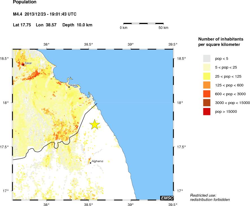This screenshot has height=206, width=250.
Task: Click the black border line on the map
Action: pyautogui.click(x=78, y=132)
